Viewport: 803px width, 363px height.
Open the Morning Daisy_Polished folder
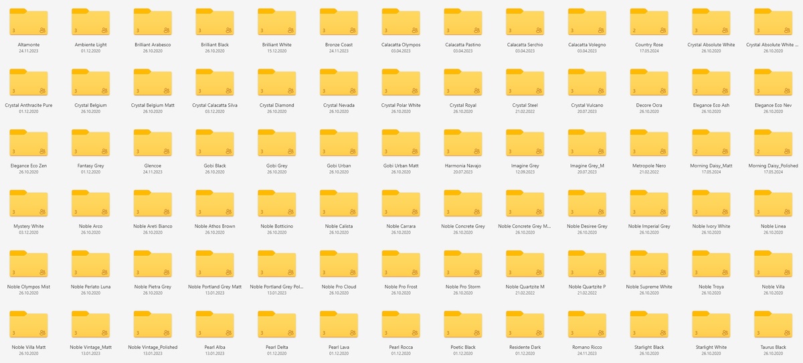tap(773, 143)
